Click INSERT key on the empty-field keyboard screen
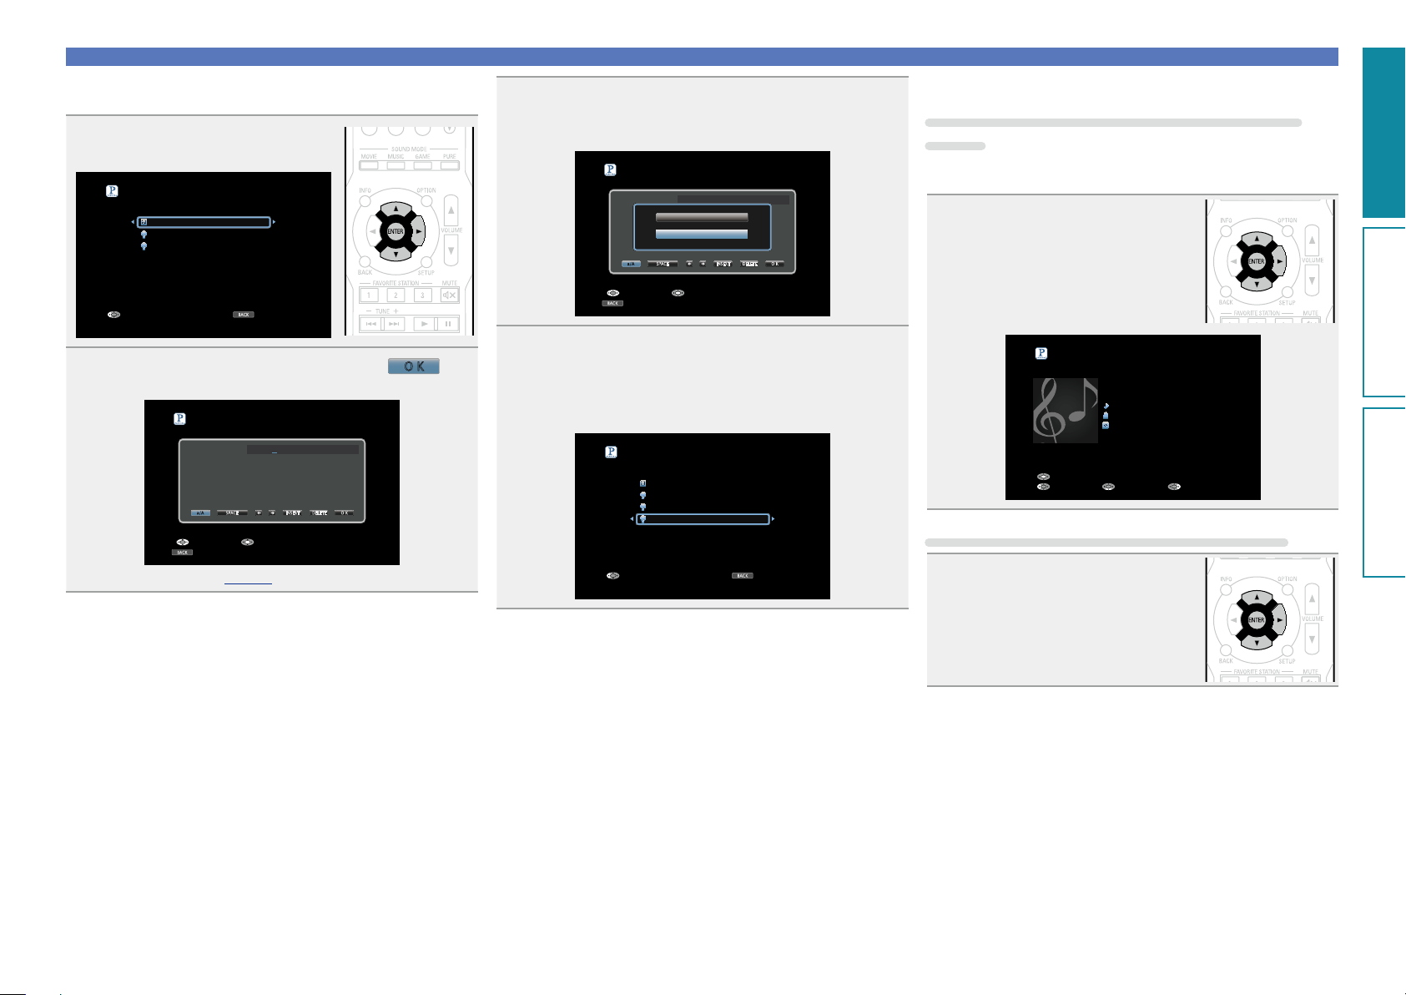Image resolution: width=1406 pixels, height=995 pixels. pos(292,513)
